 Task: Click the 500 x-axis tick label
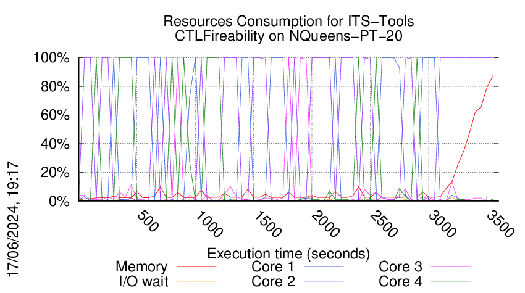pyautogui.click(x=148, y=221)
